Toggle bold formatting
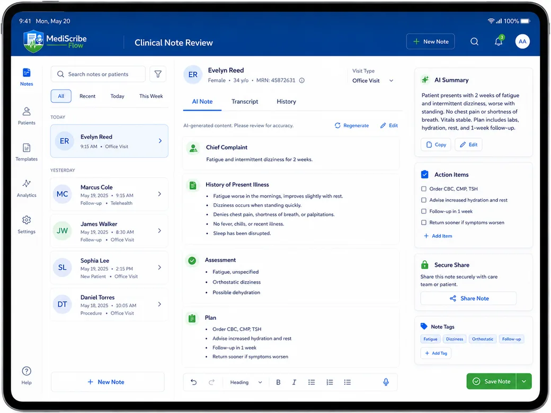 (x=278, y=382)
